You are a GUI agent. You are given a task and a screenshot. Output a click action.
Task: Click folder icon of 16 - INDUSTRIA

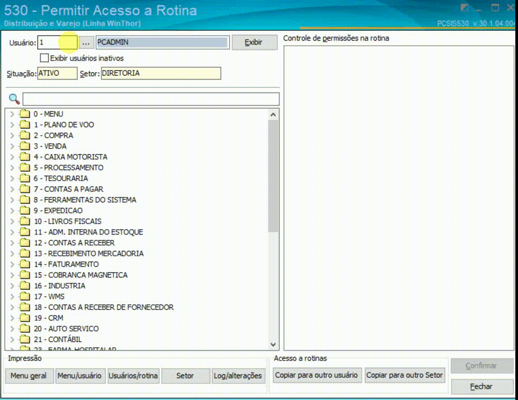25,286
